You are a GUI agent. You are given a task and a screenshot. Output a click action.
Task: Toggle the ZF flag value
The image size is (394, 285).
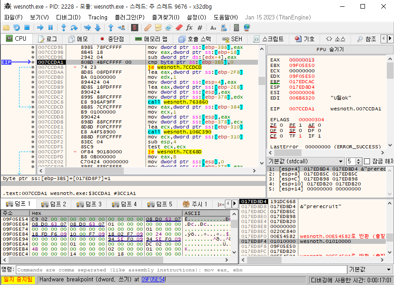[281, 125]
